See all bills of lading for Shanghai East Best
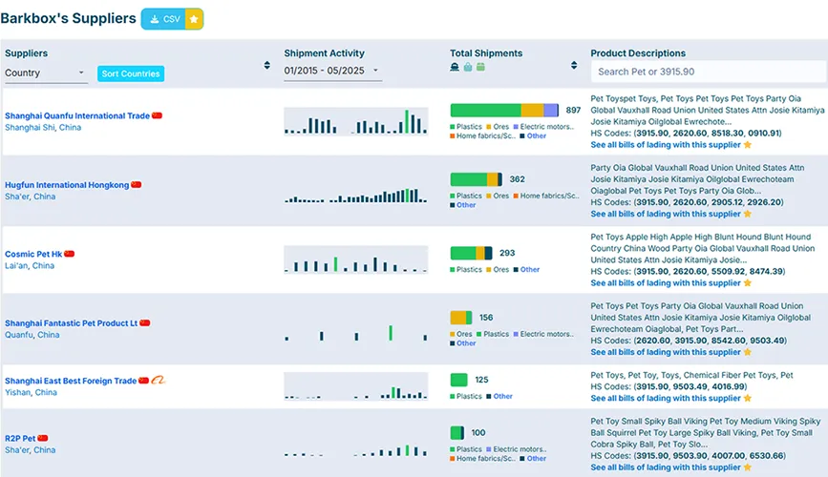Screen dimensions: 828x477 click(x=666, y=399)
